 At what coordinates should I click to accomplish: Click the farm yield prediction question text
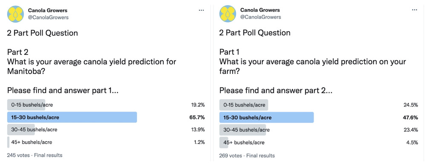(x=313, y=66)
